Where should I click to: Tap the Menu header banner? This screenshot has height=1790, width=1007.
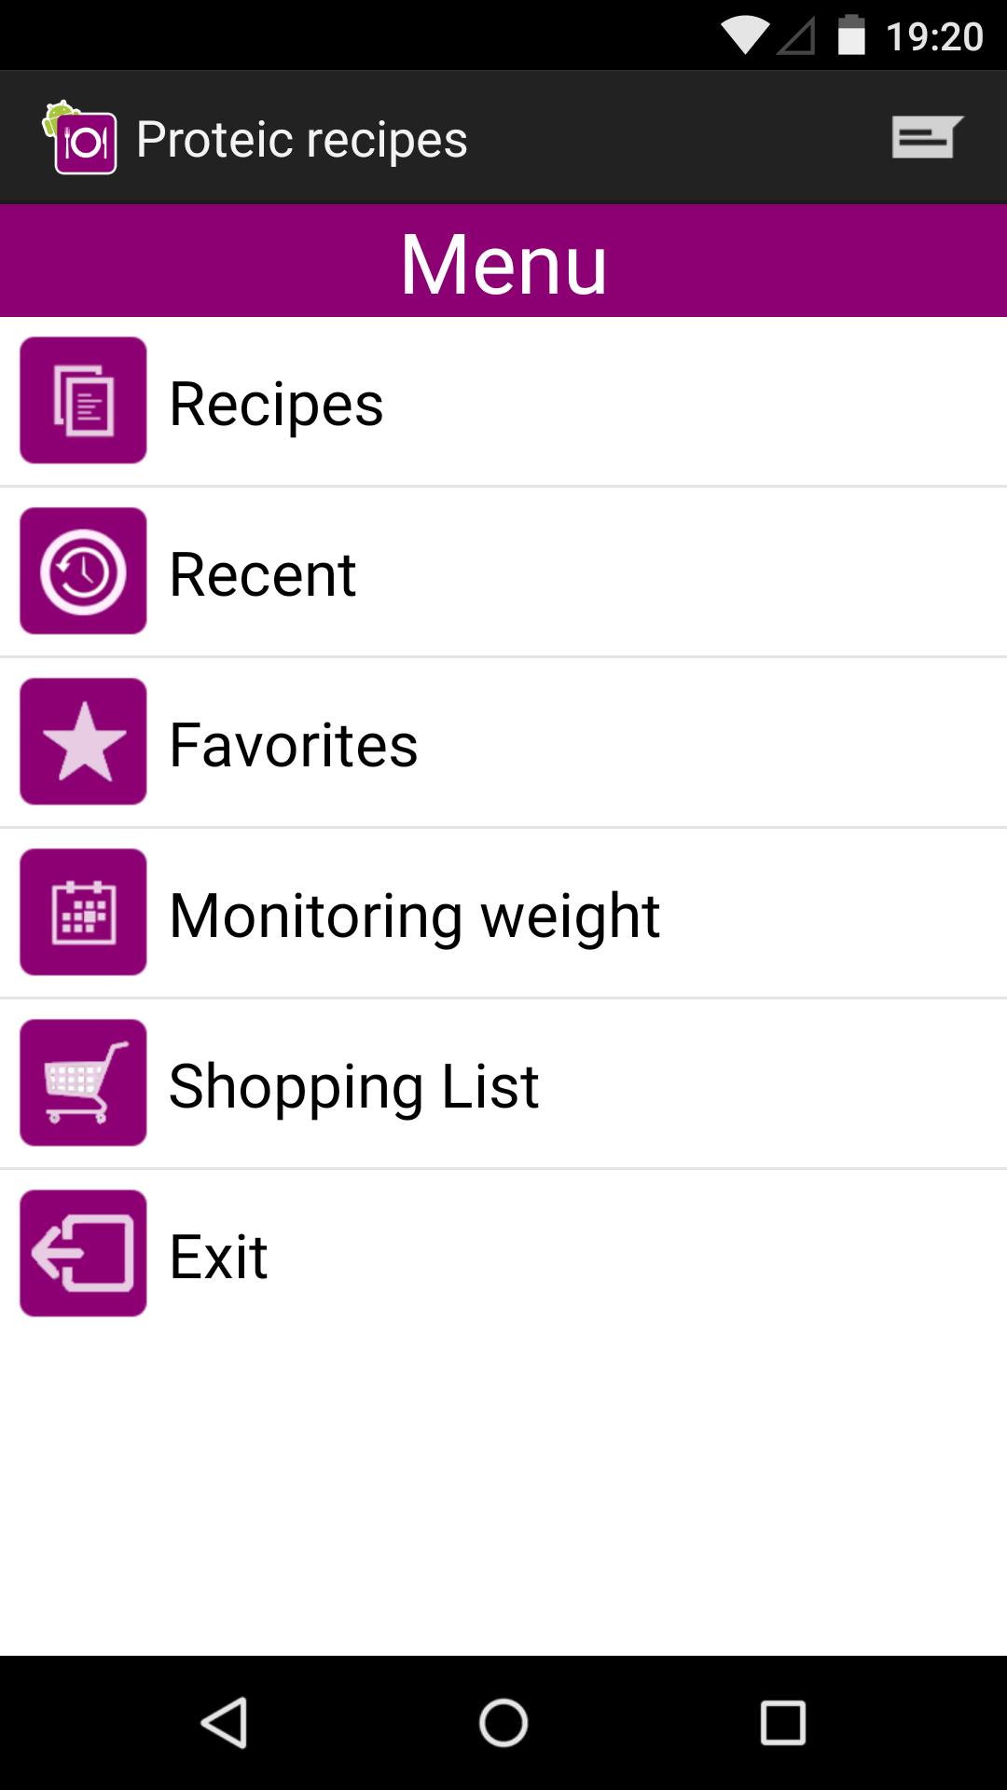[504, 262]
